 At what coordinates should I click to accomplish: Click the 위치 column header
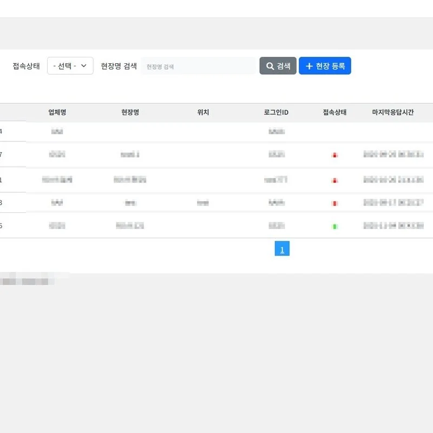click(x=203, y=112)
